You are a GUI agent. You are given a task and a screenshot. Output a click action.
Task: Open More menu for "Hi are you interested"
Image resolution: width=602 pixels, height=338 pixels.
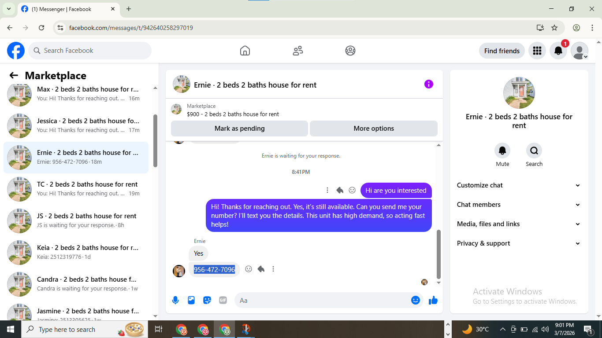point(327,190)
